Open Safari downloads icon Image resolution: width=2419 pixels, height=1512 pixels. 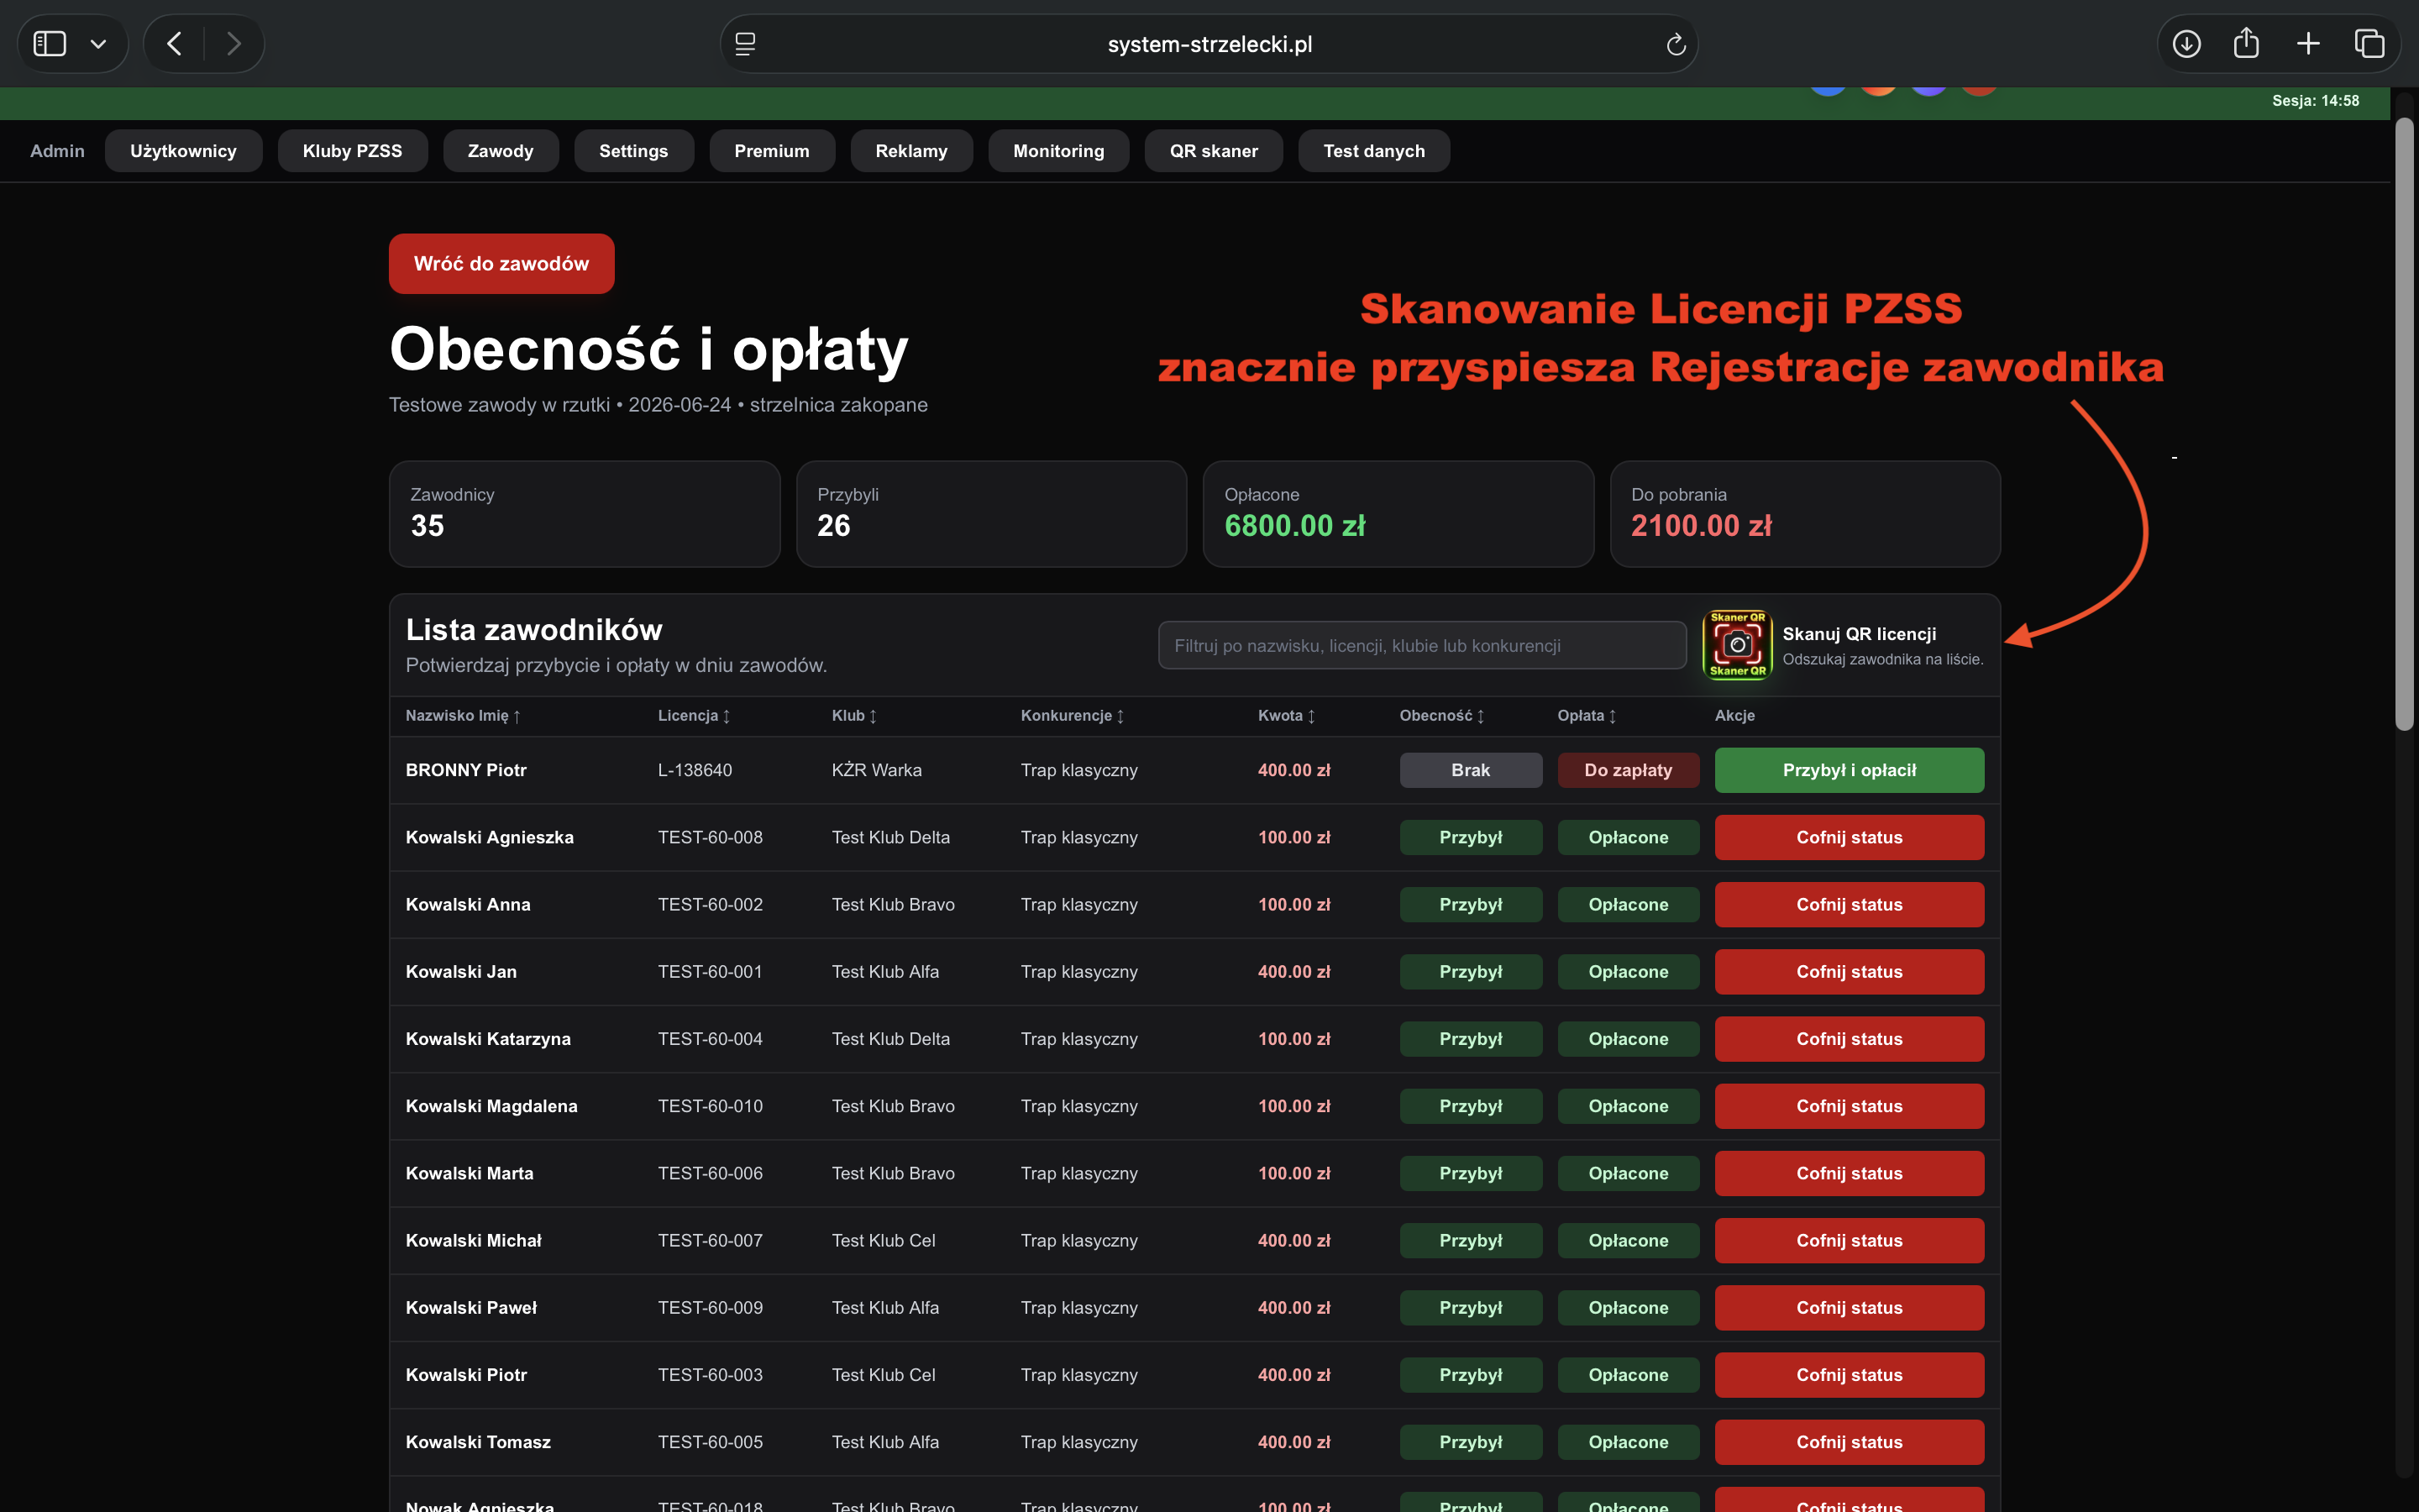2186,43
